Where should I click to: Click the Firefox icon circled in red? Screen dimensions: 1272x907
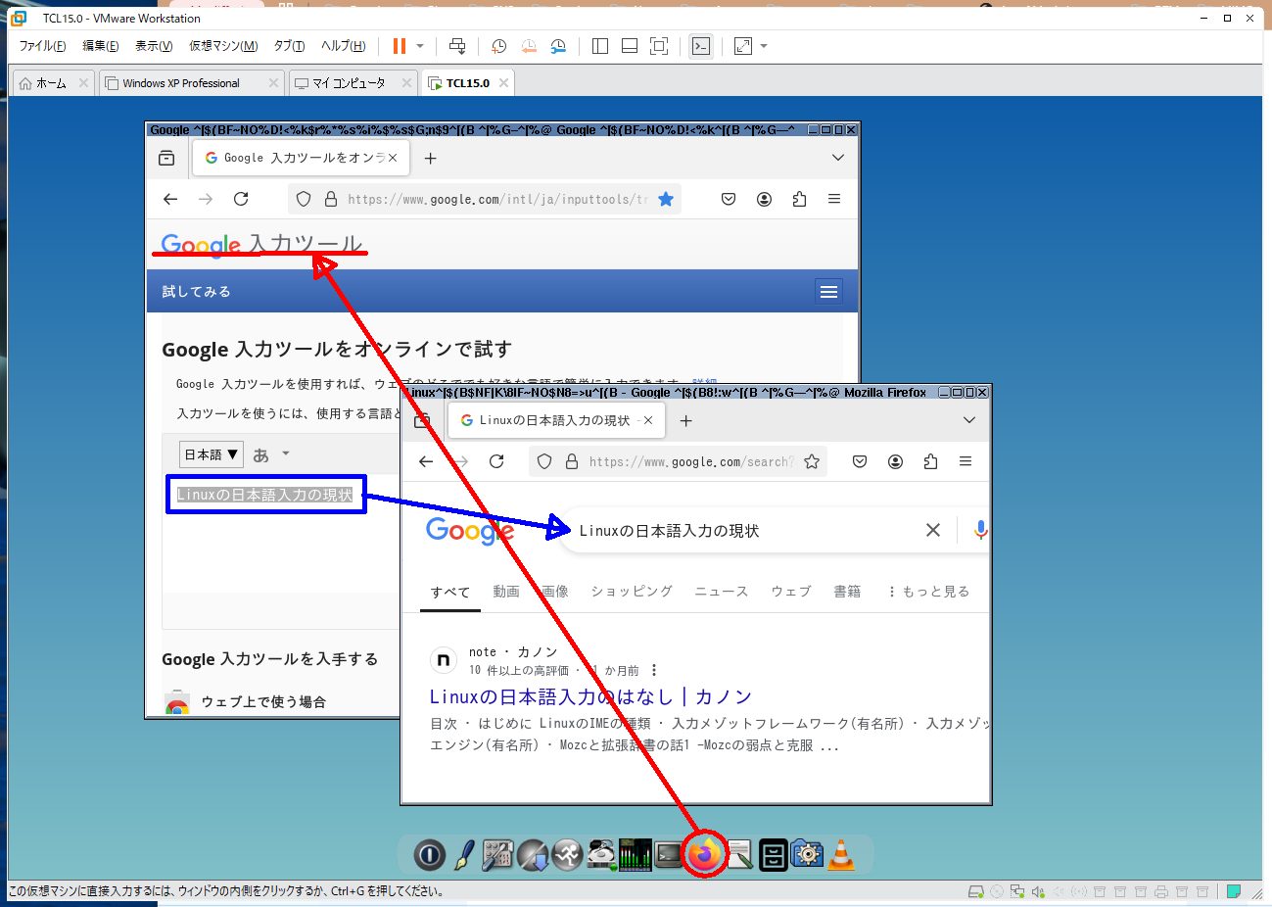pyautogui.click(x=705, y=853)
